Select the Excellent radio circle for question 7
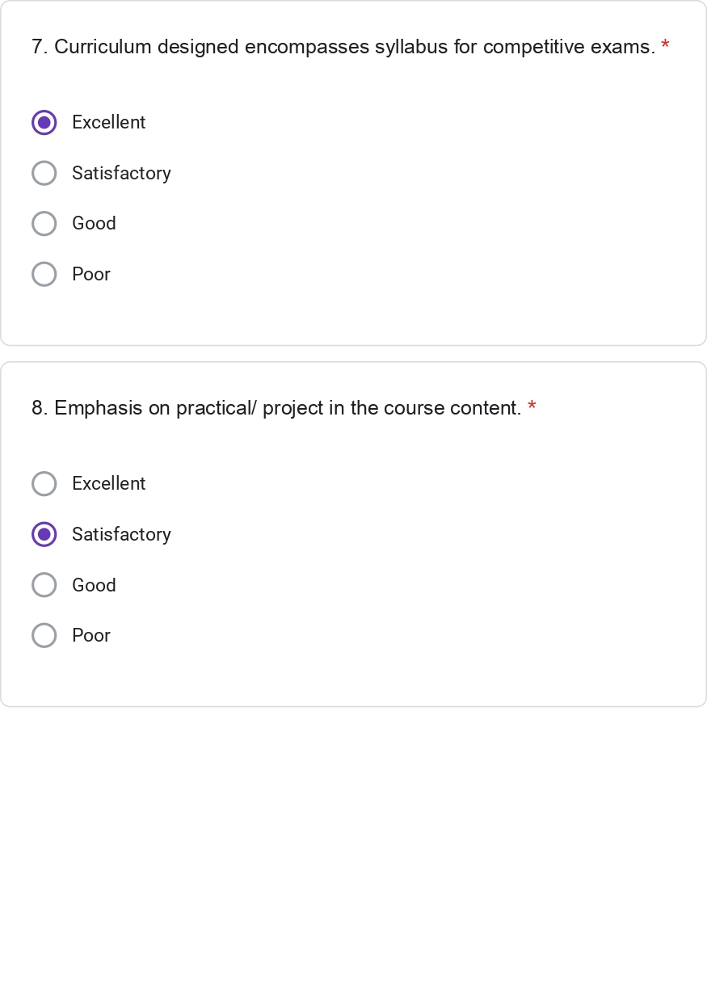Viewport: 707px width, 1002px height. (44, 123)
